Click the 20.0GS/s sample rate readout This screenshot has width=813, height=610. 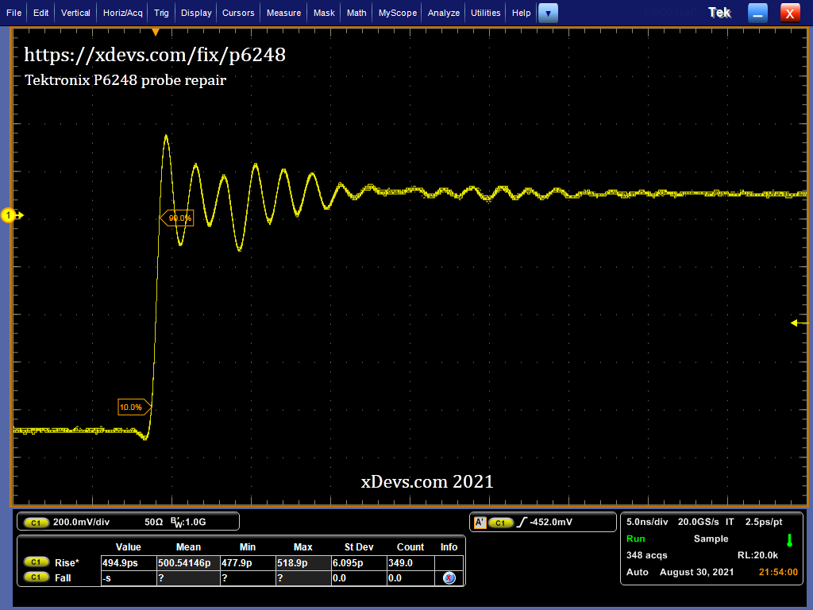699,522
